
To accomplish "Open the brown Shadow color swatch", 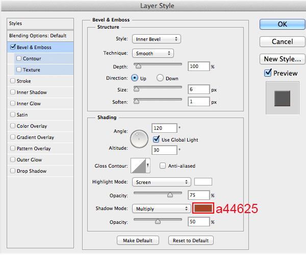I will (203, 208).
